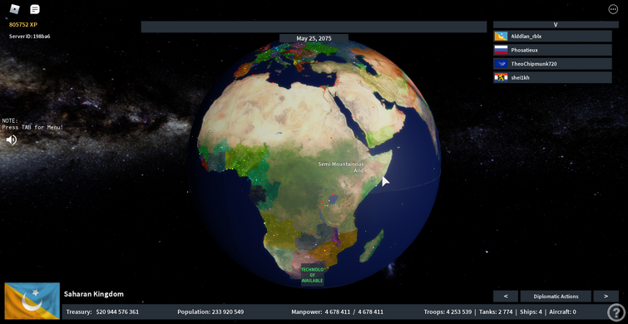
Task: Open the Roblox chat icon
Action: coord(35,9)
